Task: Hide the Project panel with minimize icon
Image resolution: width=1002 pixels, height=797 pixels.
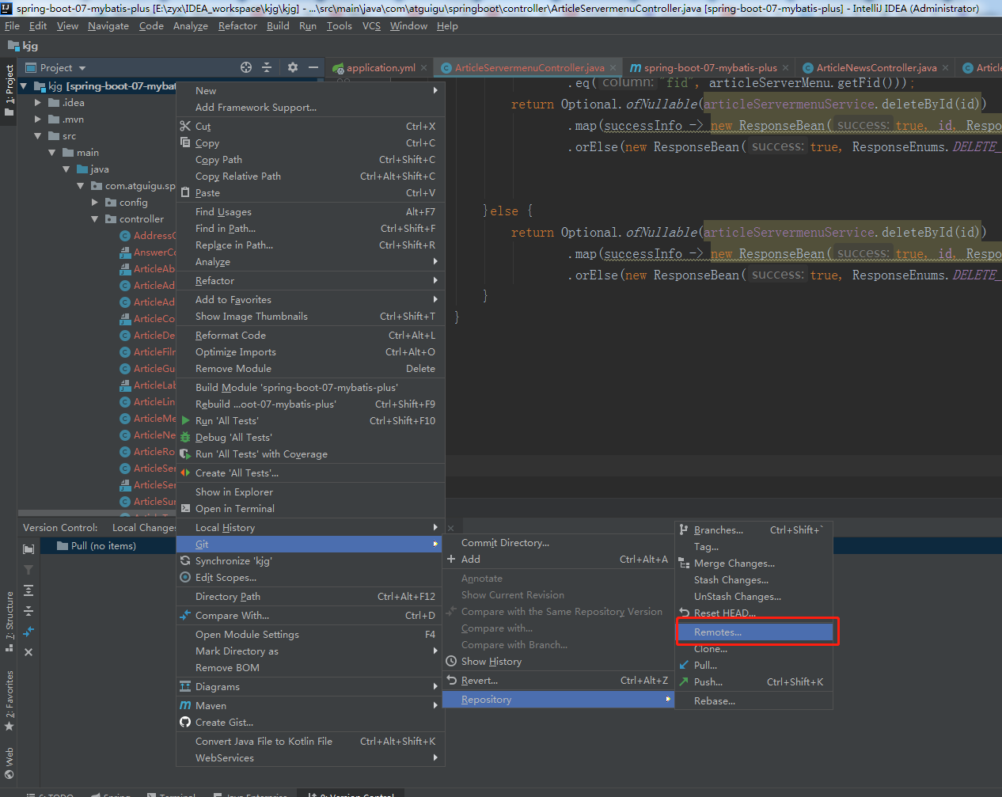Action: click(x=313, y=67)
